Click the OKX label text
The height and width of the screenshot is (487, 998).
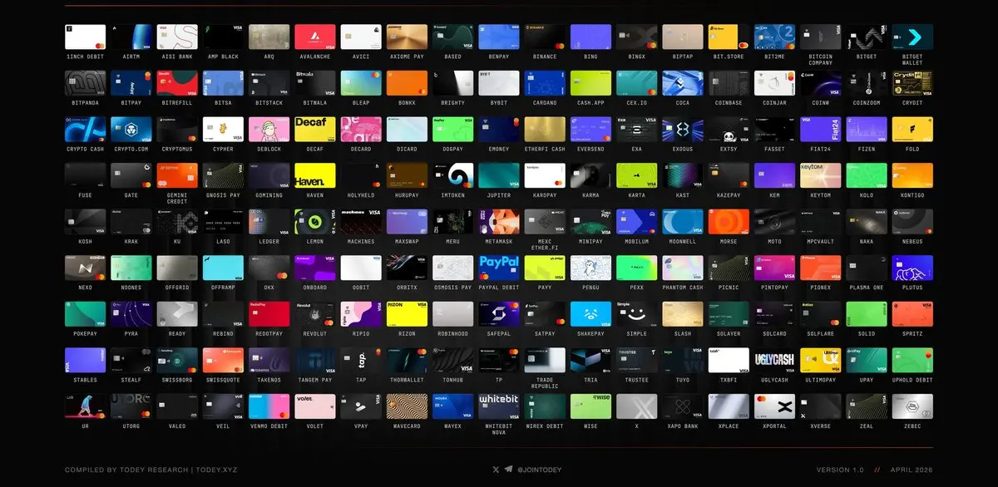(269, 288)
